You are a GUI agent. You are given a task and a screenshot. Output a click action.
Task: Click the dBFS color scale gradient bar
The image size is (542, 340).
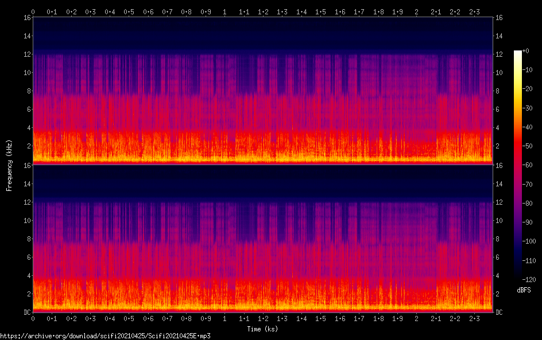click(518, 165)
